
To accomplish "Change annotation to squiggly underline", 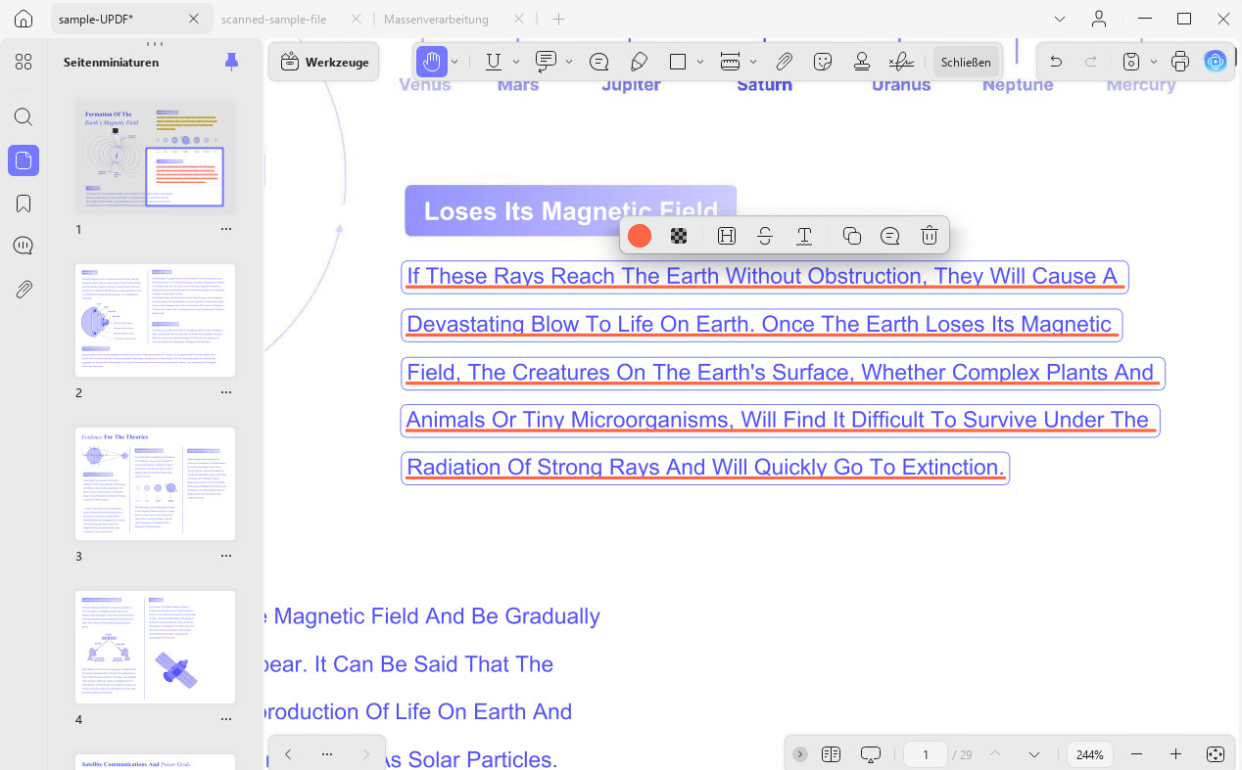I will [x=804, y=236].
